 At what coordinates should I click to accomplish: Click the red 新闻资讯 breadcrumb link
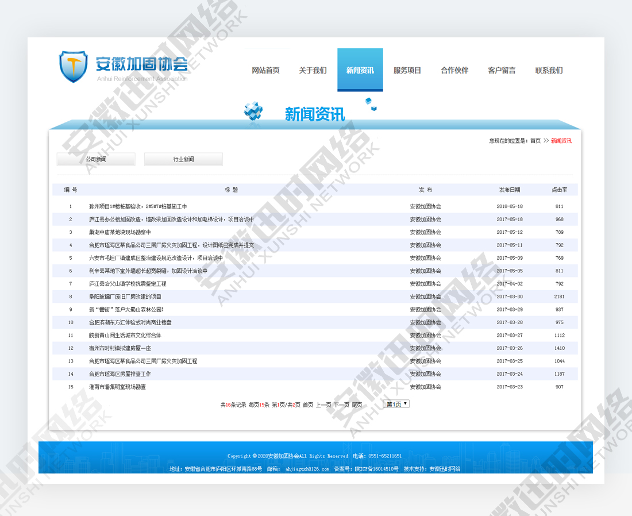(x=561, y=141)
